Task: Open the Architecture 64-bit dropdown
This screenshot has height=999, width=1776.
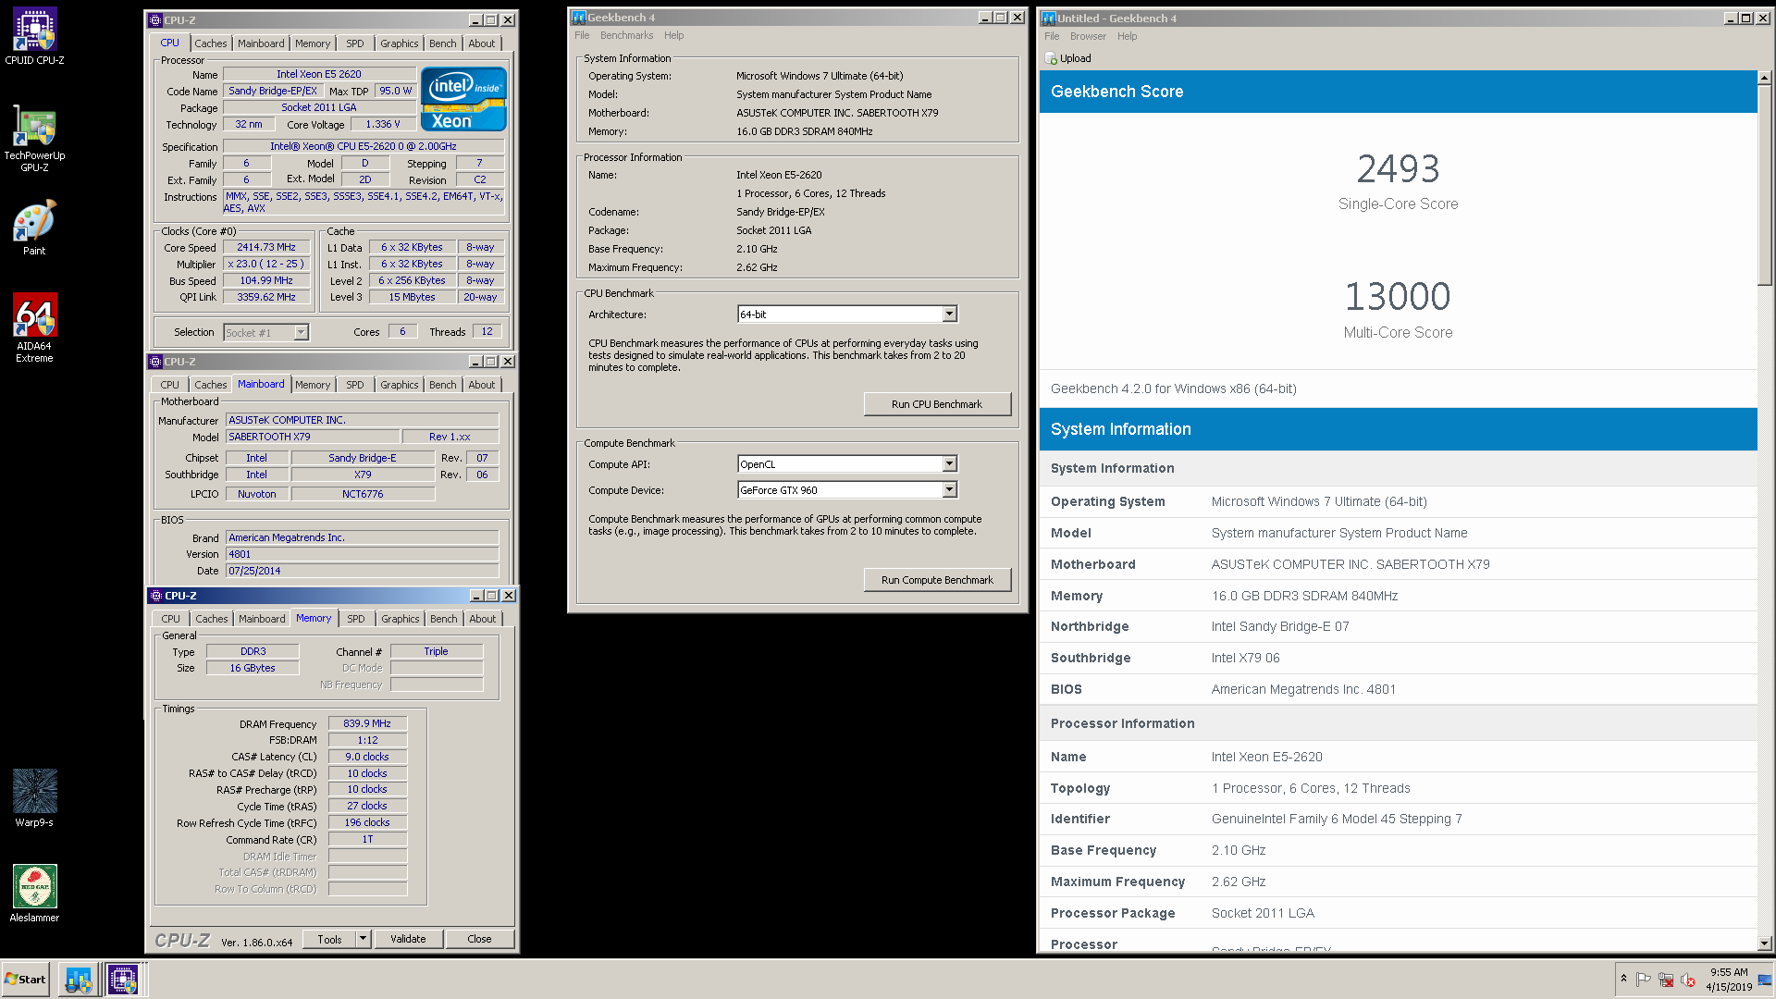Action: pyautogui.click(x=949, y=314)
